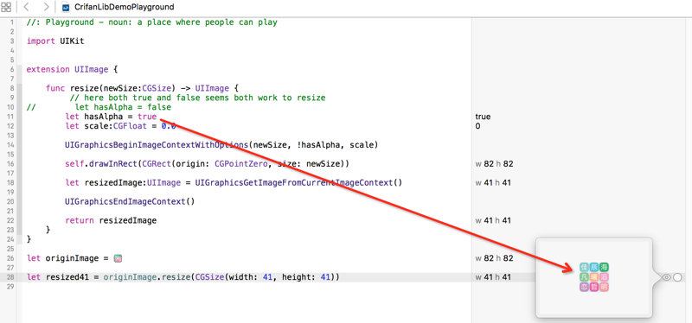Click the 'true' result for hasAlpha line
692x323 pixels.
pos(483,117)
